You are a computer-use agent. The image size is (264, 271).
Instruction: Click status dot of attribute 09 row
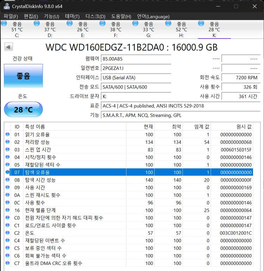(x=7, y=187)
